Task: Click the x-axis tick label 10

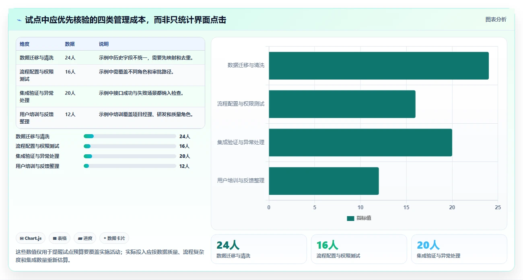Action: [x=360, y=207]
